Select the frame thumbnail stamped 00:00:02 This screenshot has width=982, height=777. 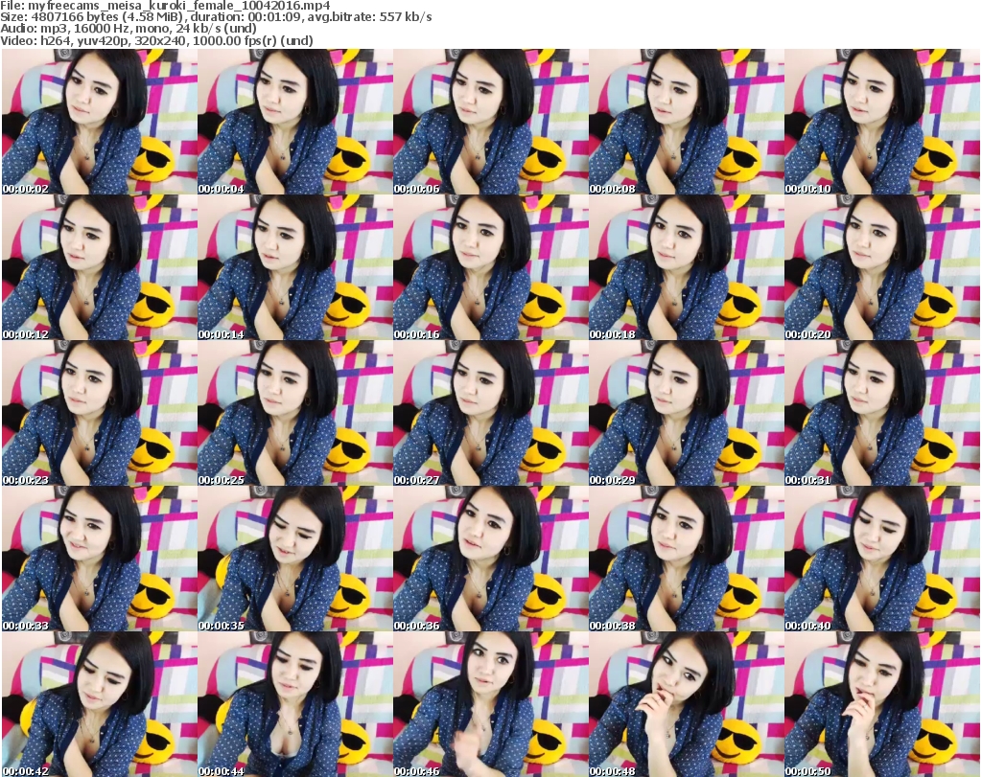click(x=100, y=122)
